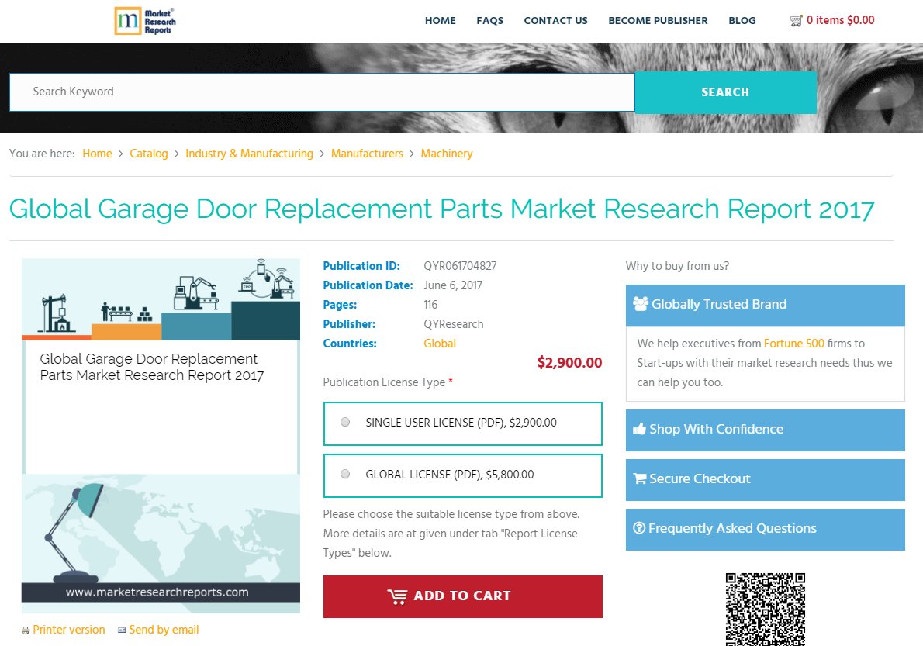
Task: Click the question-mark icon on Frequently Asked Questions
Action: [x=639, y=528]
